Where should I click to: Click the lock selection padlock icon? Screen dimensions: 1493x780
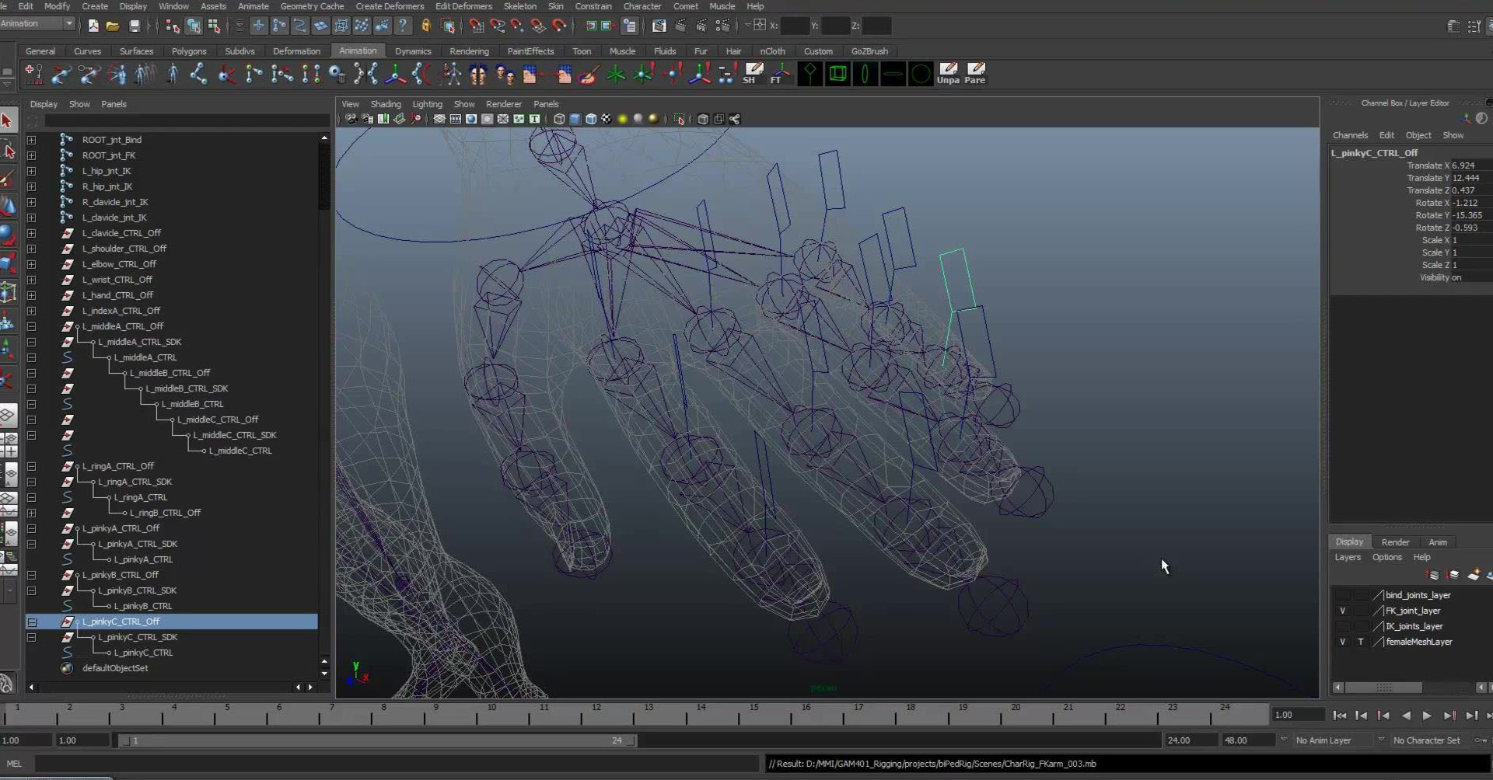[425, 26]
